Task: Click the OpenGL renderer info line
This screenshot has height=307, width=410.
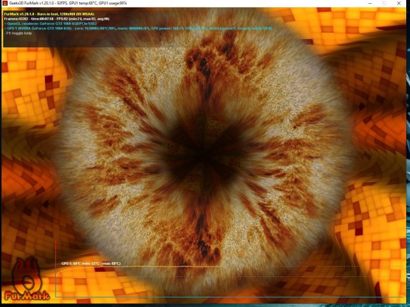Action: [51, 22]
